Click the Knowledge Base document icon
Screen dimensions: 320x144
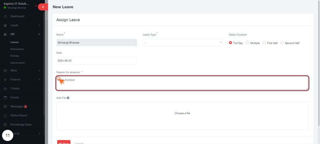pos(5,125)
